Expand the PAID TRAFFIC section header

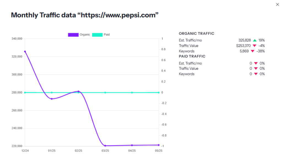click(192, 56)
